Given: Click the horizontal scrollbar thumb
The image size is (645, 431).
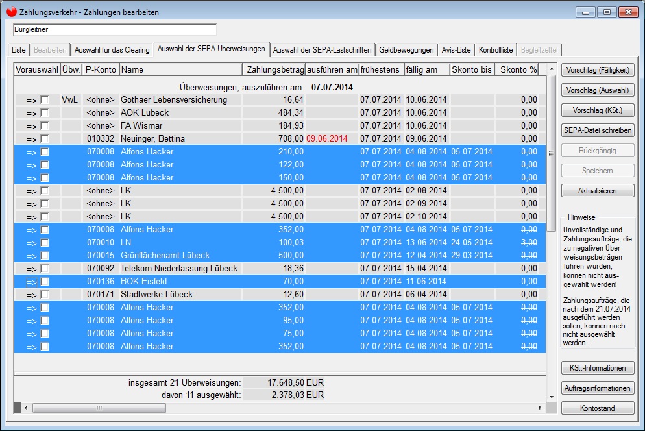Looking at the screenshot, I should click(99, 408).
